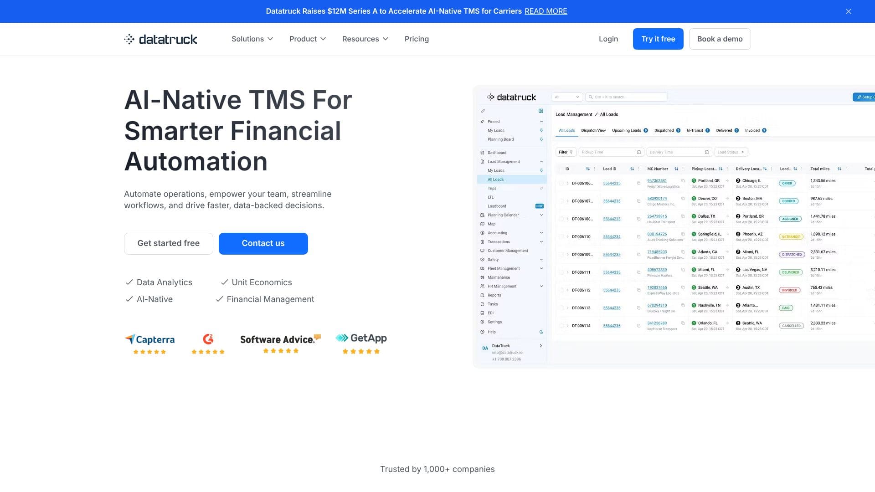Expand Planning Calendar in the sidebar
This screenshot has height=492, width=875.
(x=541, y=215)
